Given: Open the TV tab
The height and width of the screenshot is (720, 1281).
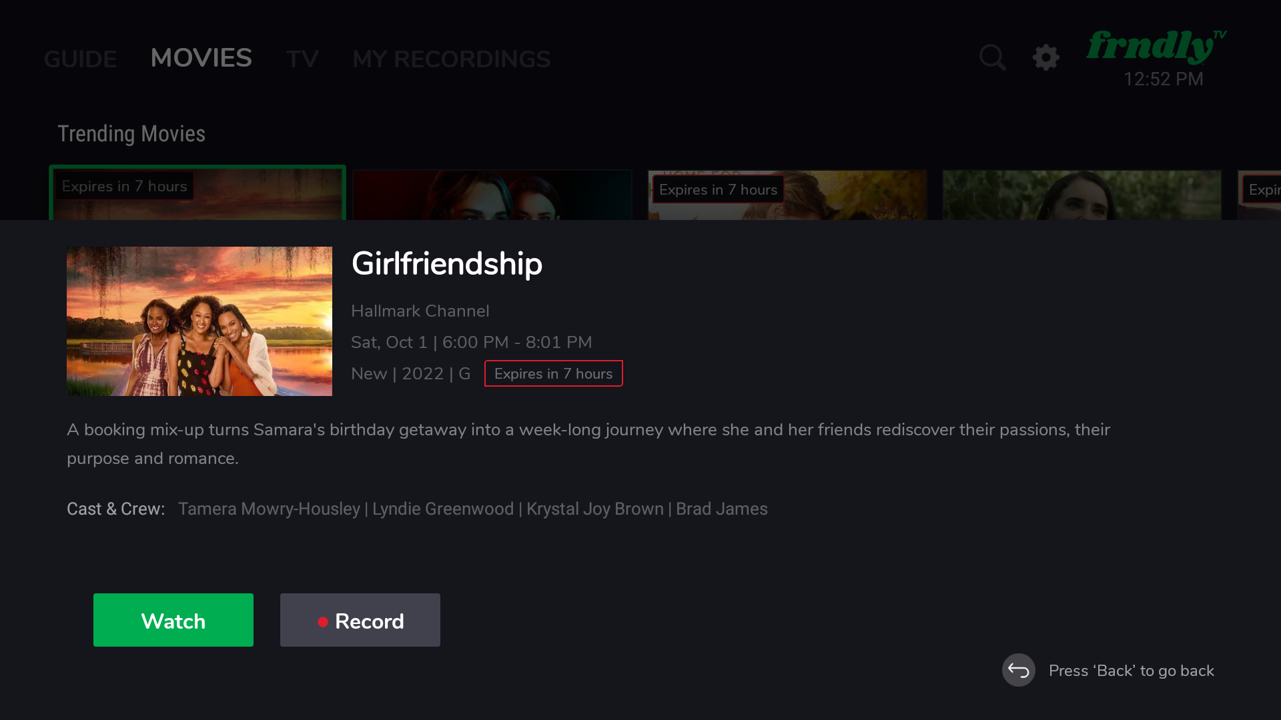Looking at the screenshot, I should point(302,59).
